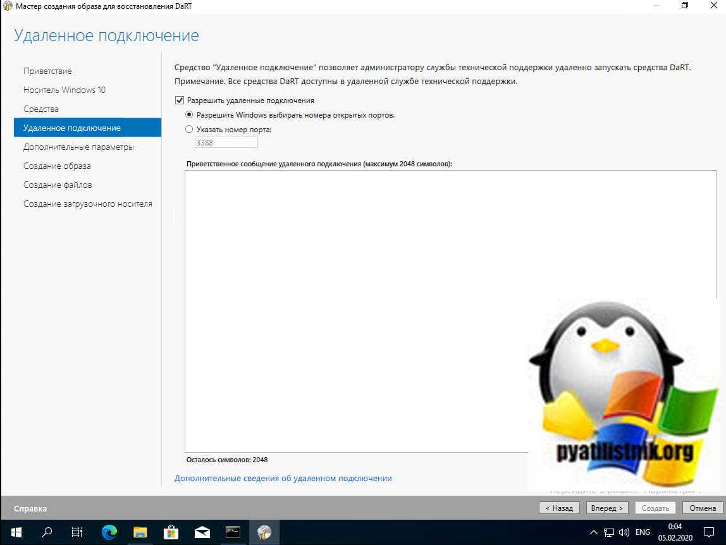Open the Windows Start menu
726x545 pixels.
[14, 532]
